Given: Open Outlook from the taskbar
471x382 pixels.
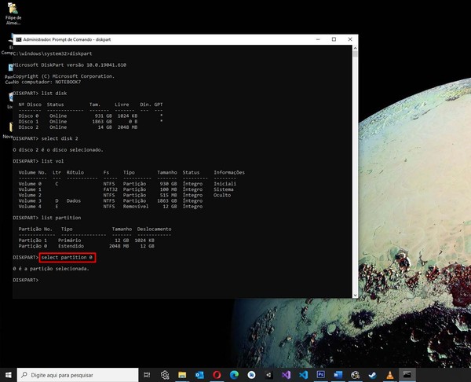Looking at the screenshot, I should click(x=198, y=375).
